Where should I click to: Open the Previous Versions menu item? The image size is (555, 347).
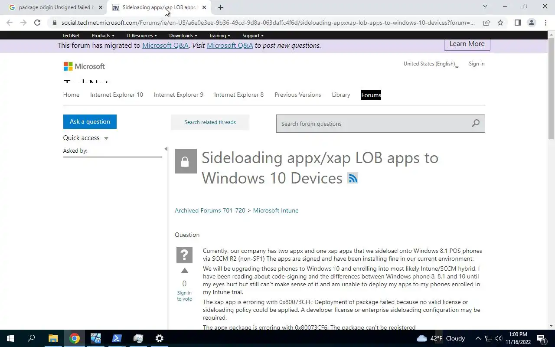coord(298,95)
